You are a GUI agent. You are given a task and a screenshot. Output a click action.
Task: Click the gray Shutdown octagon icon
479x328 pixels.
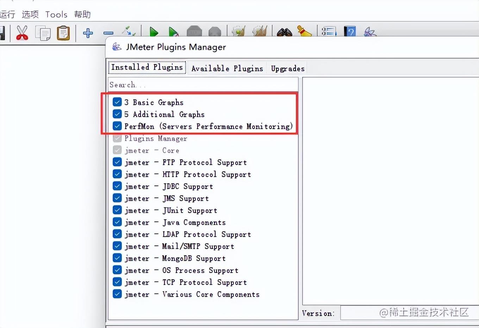click(x=214, y=32)
